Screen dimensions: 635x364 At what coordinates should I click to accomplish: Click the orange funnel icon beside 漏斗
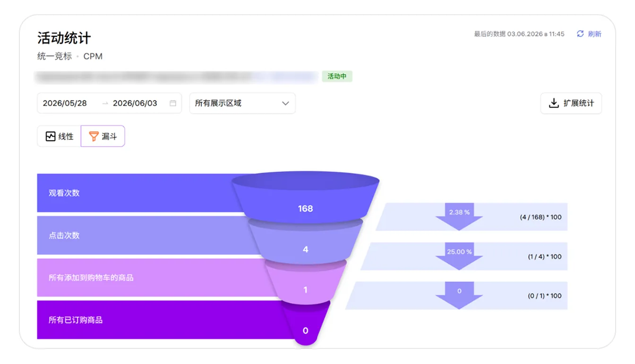coord(94,136)
